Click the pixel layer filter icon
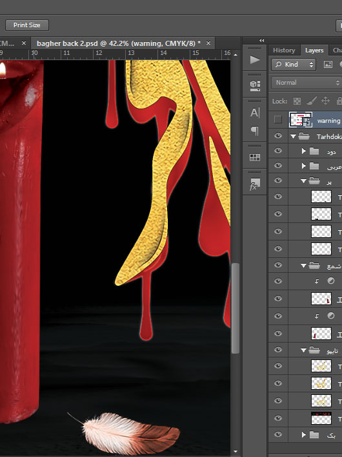Viewport: 342px width, 457px height. [x=328, y=65]
